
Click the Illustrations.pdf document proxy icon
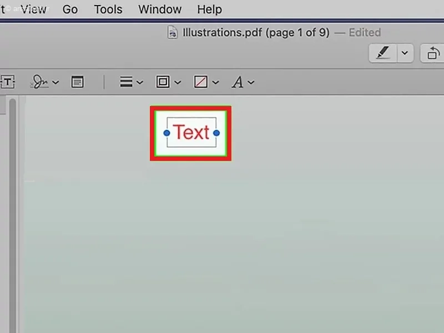tap(173, 32)
